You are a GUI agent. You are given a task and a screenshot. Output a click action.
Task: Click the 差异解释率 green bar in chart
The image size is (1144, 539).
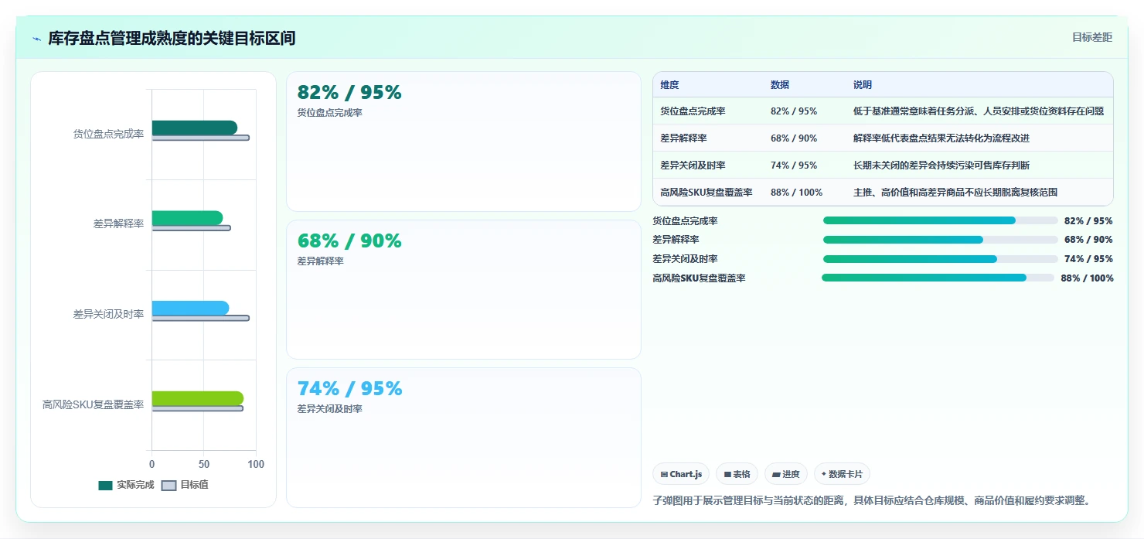(187, 218)
